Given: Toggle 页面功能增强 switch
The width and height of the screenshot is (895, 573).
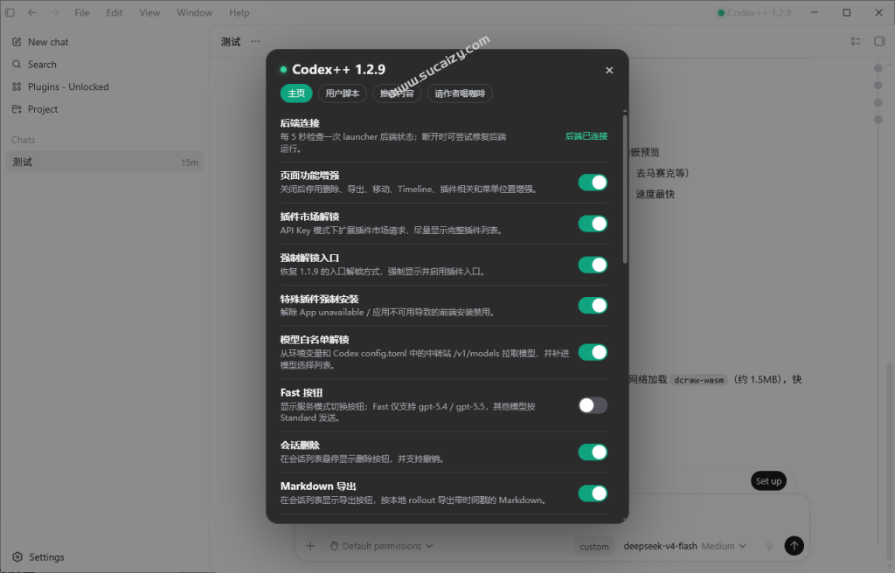Looking at the screenshot, I should point(592,183).
